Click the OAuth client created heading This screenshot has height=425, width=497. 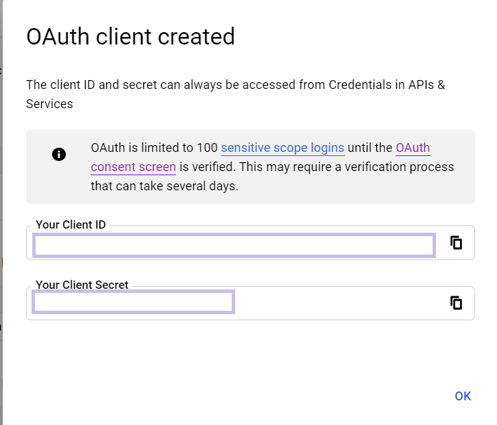130,37
